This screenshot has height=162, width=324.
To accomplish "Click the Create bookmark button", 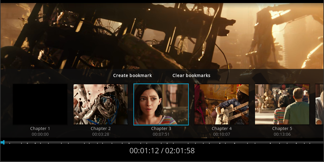I will (133, 76).
